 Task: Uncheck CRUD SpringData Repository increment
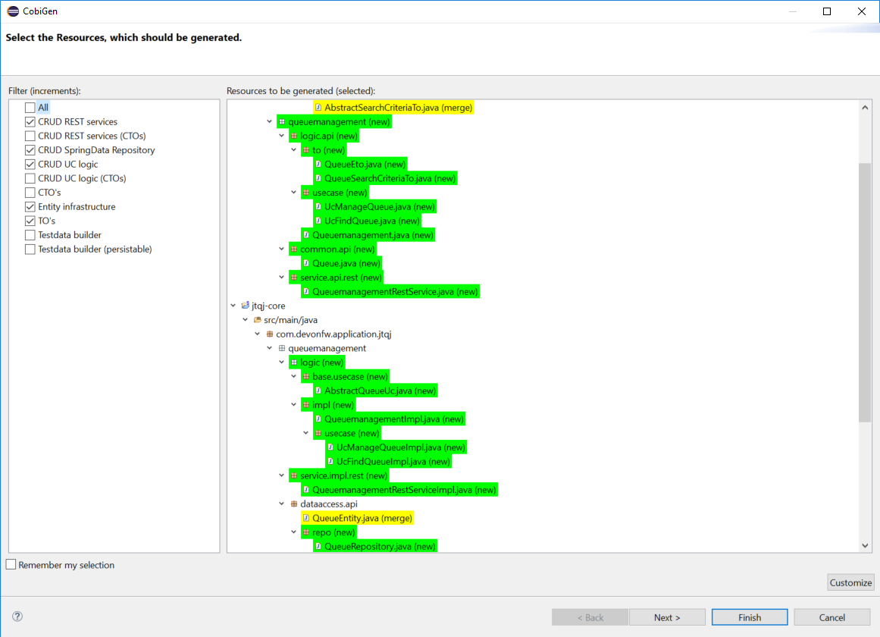[x=30, y=150]
